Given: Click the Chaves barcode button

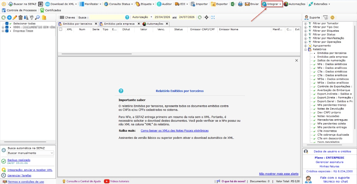Looking at the screenshot, I should coord(67,17).
